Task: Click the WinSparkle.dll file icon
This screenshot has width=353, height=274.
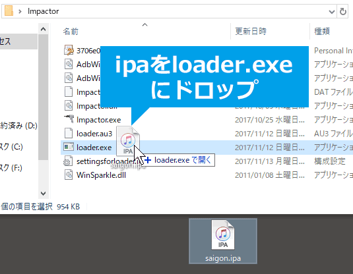Action: coord(69,175)
